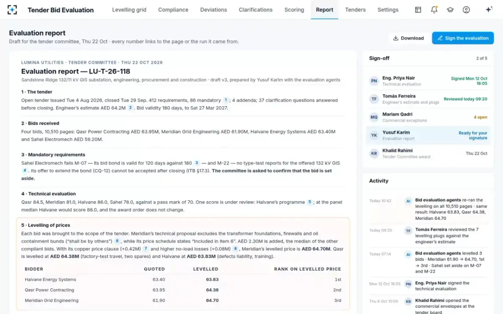This screenshot has height=314, width=503.
Task: Open the layout panel icon in header
Action: [x=418, y=10]
